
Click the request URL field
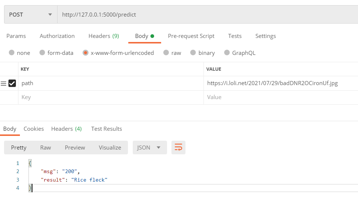(208, 14)
